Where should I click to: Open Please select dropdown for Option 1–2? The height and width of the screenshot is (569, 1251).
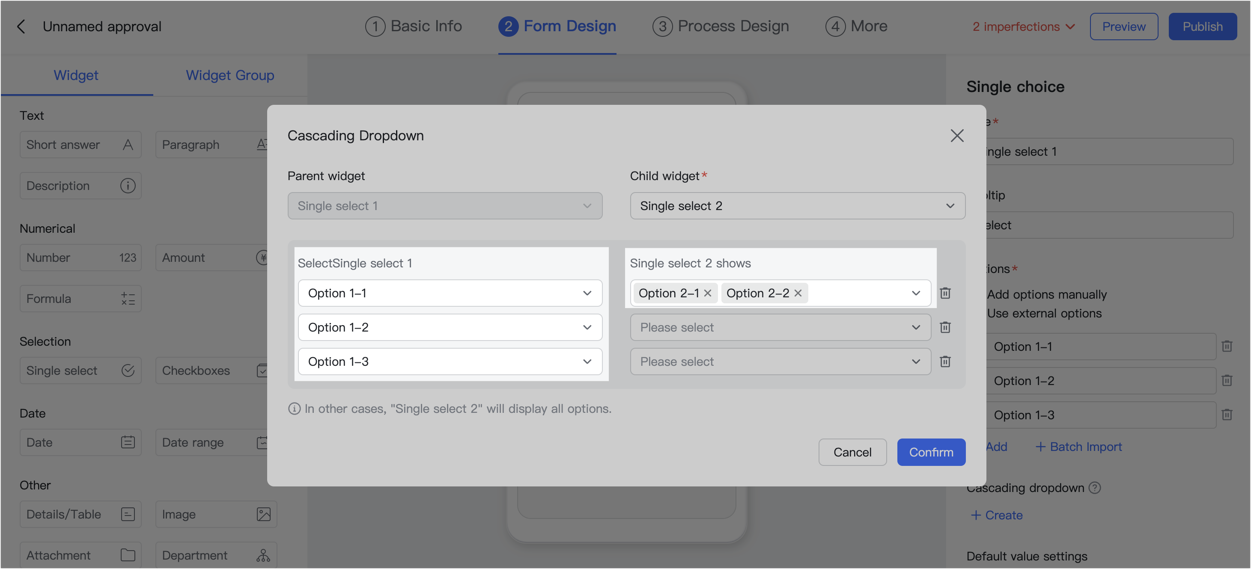click(780, 327)
